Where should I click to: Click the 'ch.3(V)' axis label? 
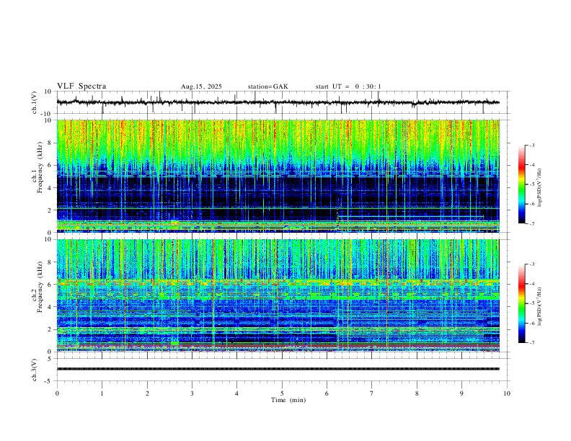tap(35, 370)
